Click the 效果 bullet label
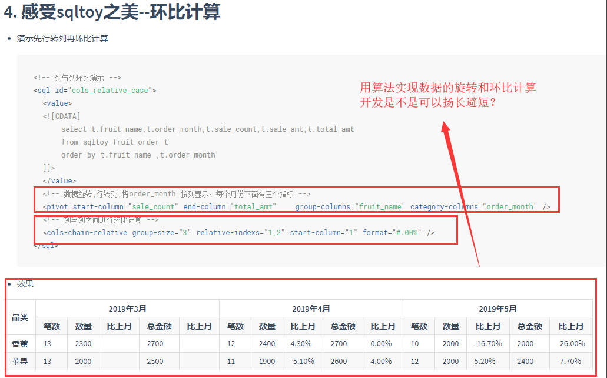The width and height of the screenshot is (607, 378). coord(25,284)
